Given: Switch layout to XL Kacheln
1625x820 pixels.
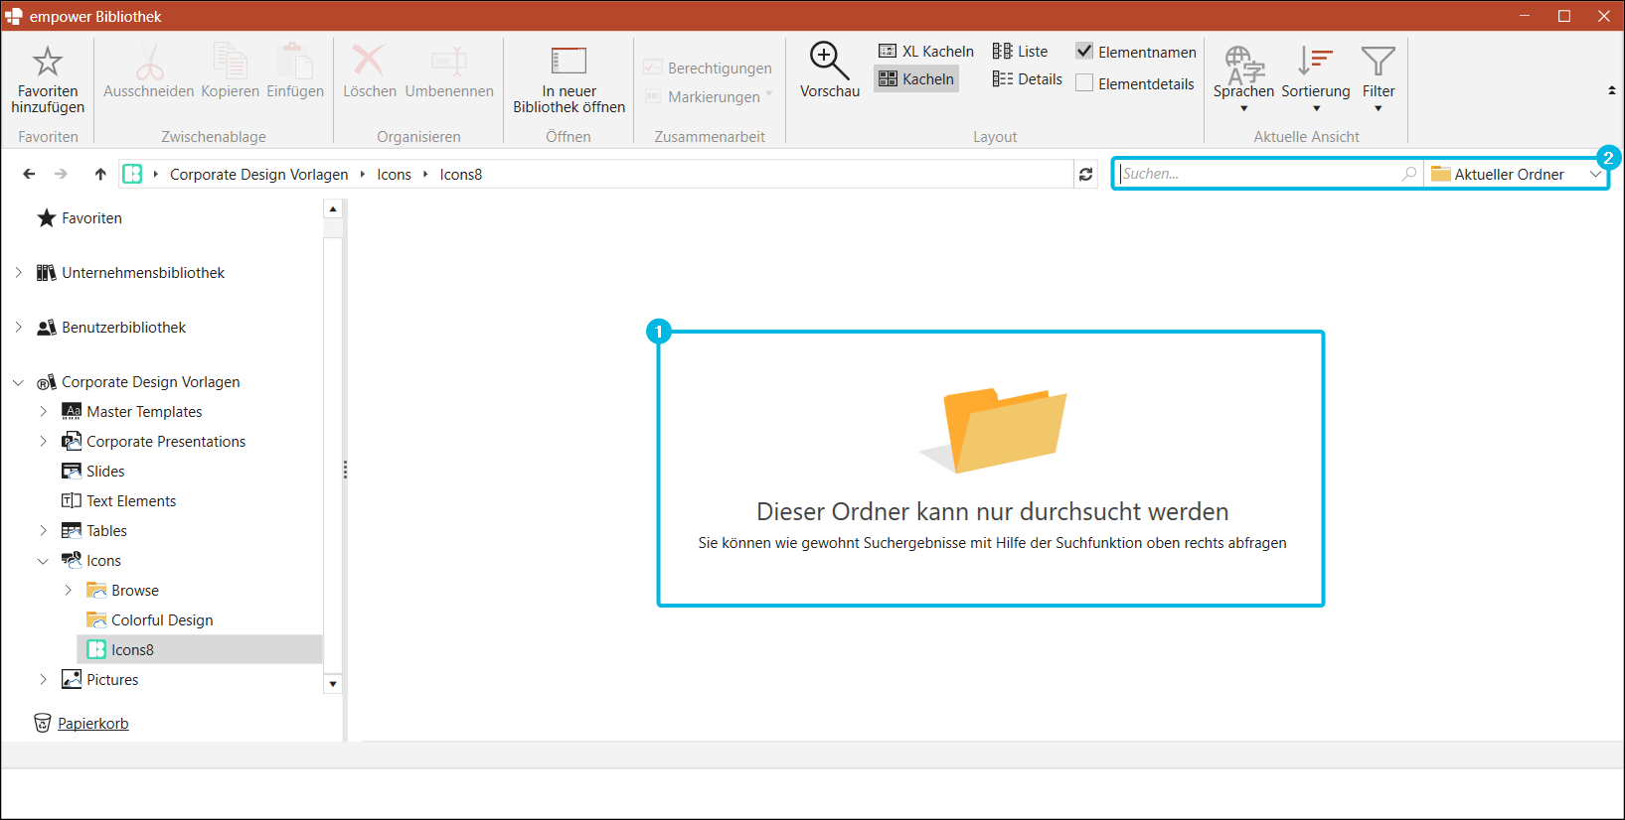Looking at the screenshot, I should [x=926, y=52].
